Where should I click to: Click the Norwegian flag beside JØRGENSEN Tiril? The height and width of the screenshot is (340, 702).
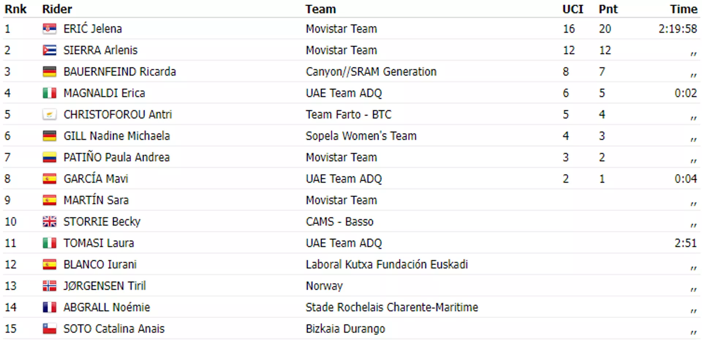(49, 286)
